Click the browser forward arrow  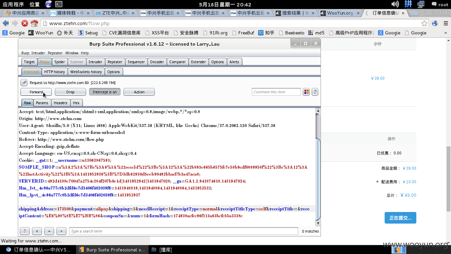[x=15, y=23]
